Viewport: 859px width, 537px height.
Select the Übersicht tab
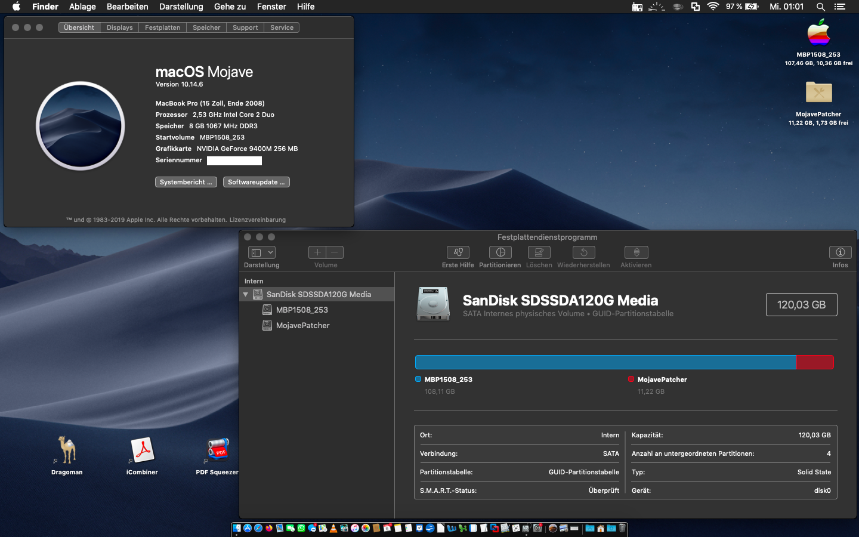click(x=79, y=27)
